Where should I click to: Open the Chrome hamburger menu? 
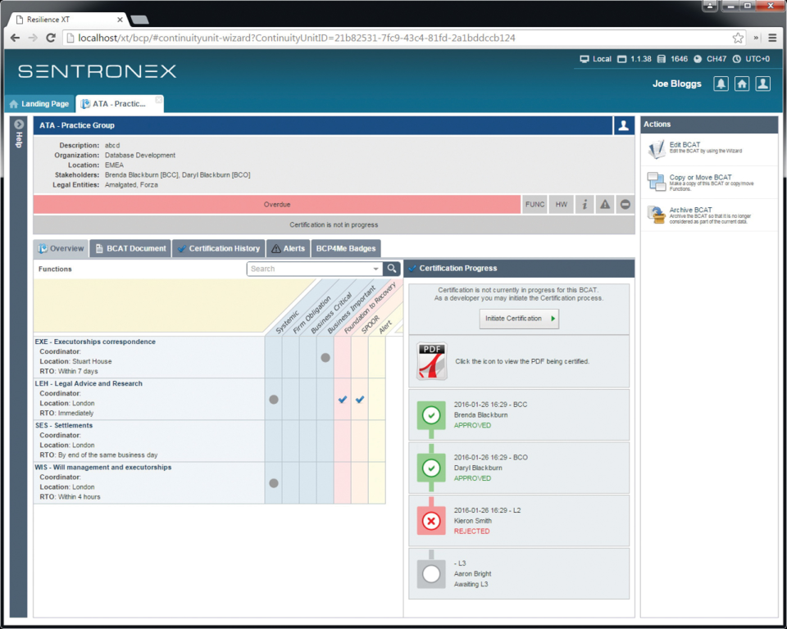pyautogui.click(x=772, y=38)
